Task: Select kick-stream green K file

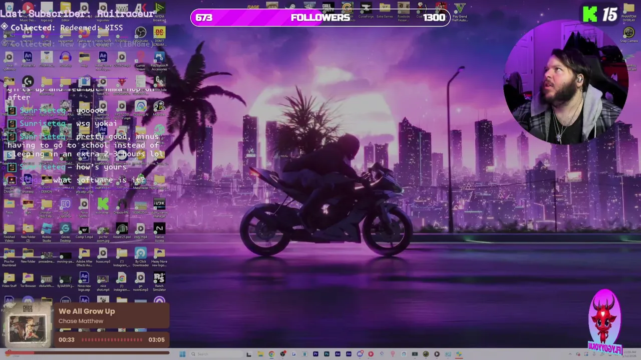Action: [x=103, y=206]
